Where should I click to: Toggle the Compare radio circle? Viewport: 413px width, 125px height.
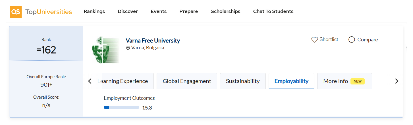pos(352,40)
